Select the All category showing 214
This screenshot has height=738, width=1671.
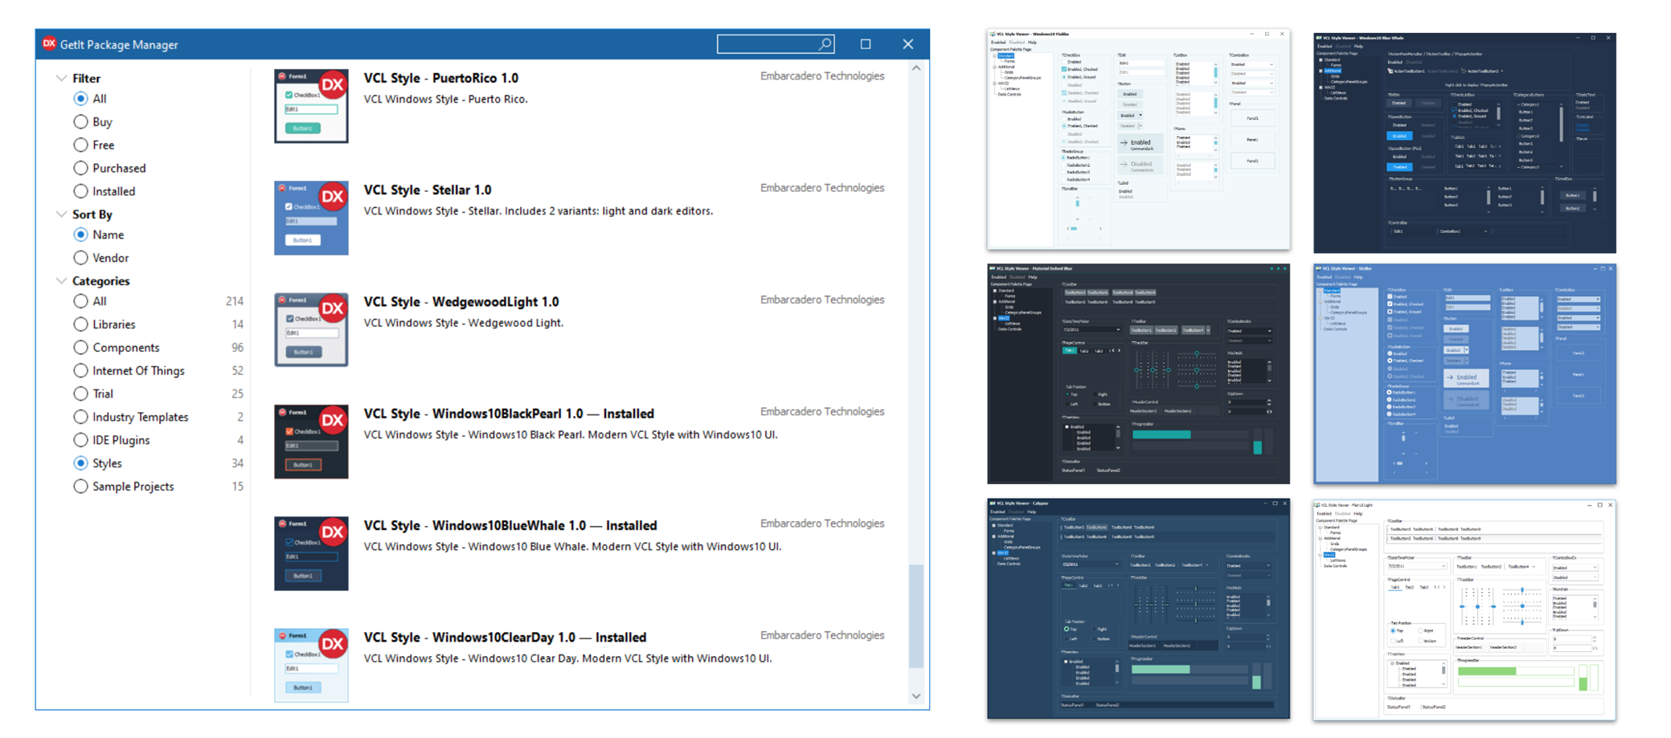coord(80,301)
